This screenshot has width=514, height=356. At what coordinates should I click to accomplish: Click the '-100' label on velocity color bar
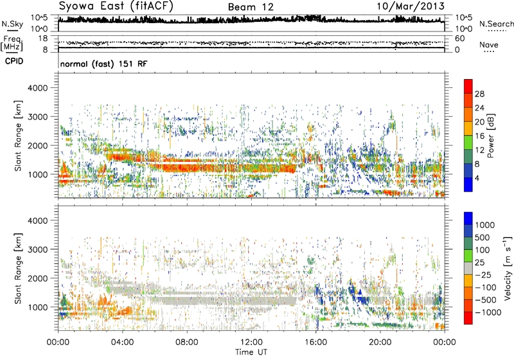point(486,287)
